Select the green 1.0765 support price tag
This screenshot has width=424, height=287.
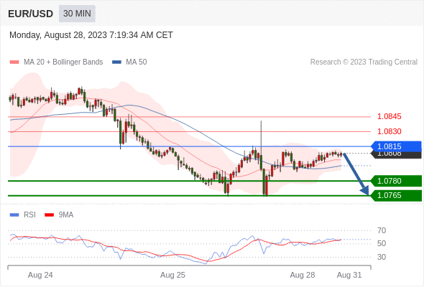click(x=396, y=195)
